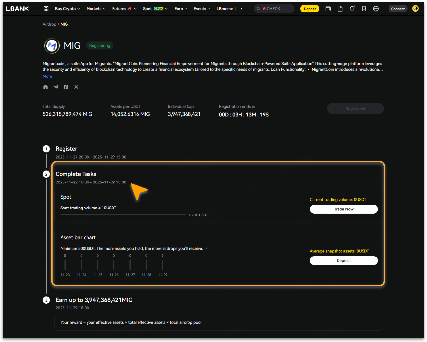Go back via the Airdrop breadcrumb
Screen dimensions: 427x342
(x=49, y=24)
